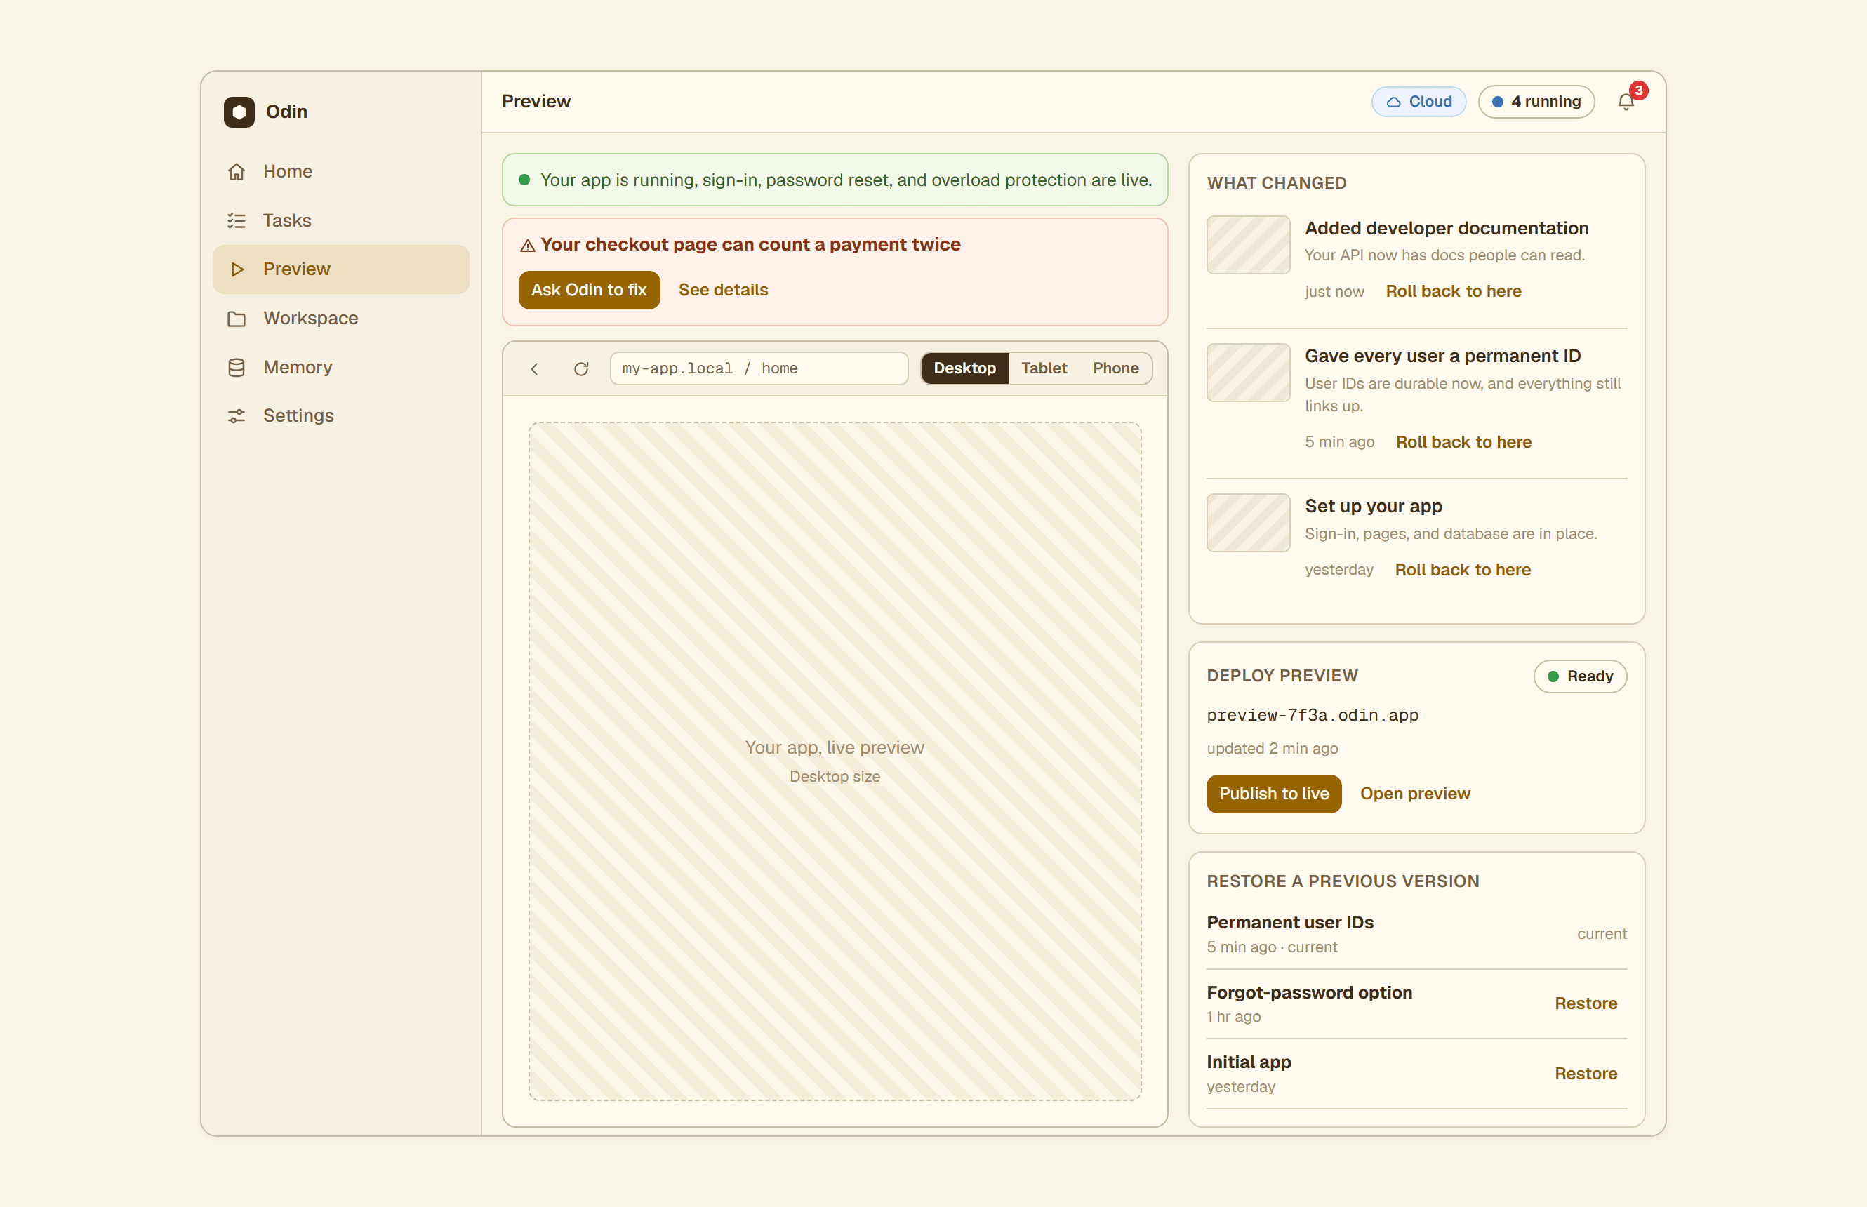Click thumbnail for Set up your app
The width and height of the screenshot is (1867, 1207).
(1248, 523)
